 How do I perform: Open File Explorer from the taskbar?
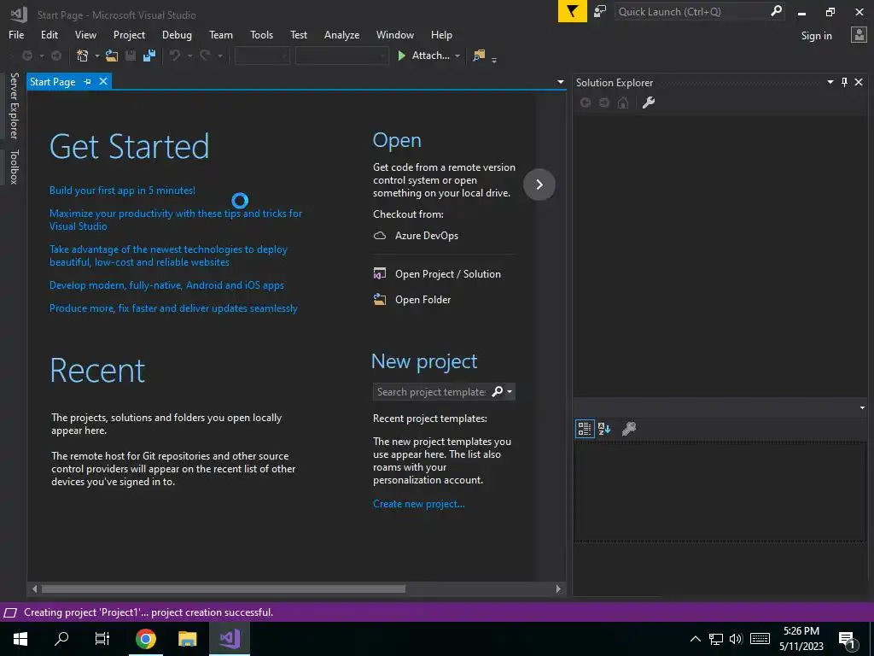click(x=187, y=639)
